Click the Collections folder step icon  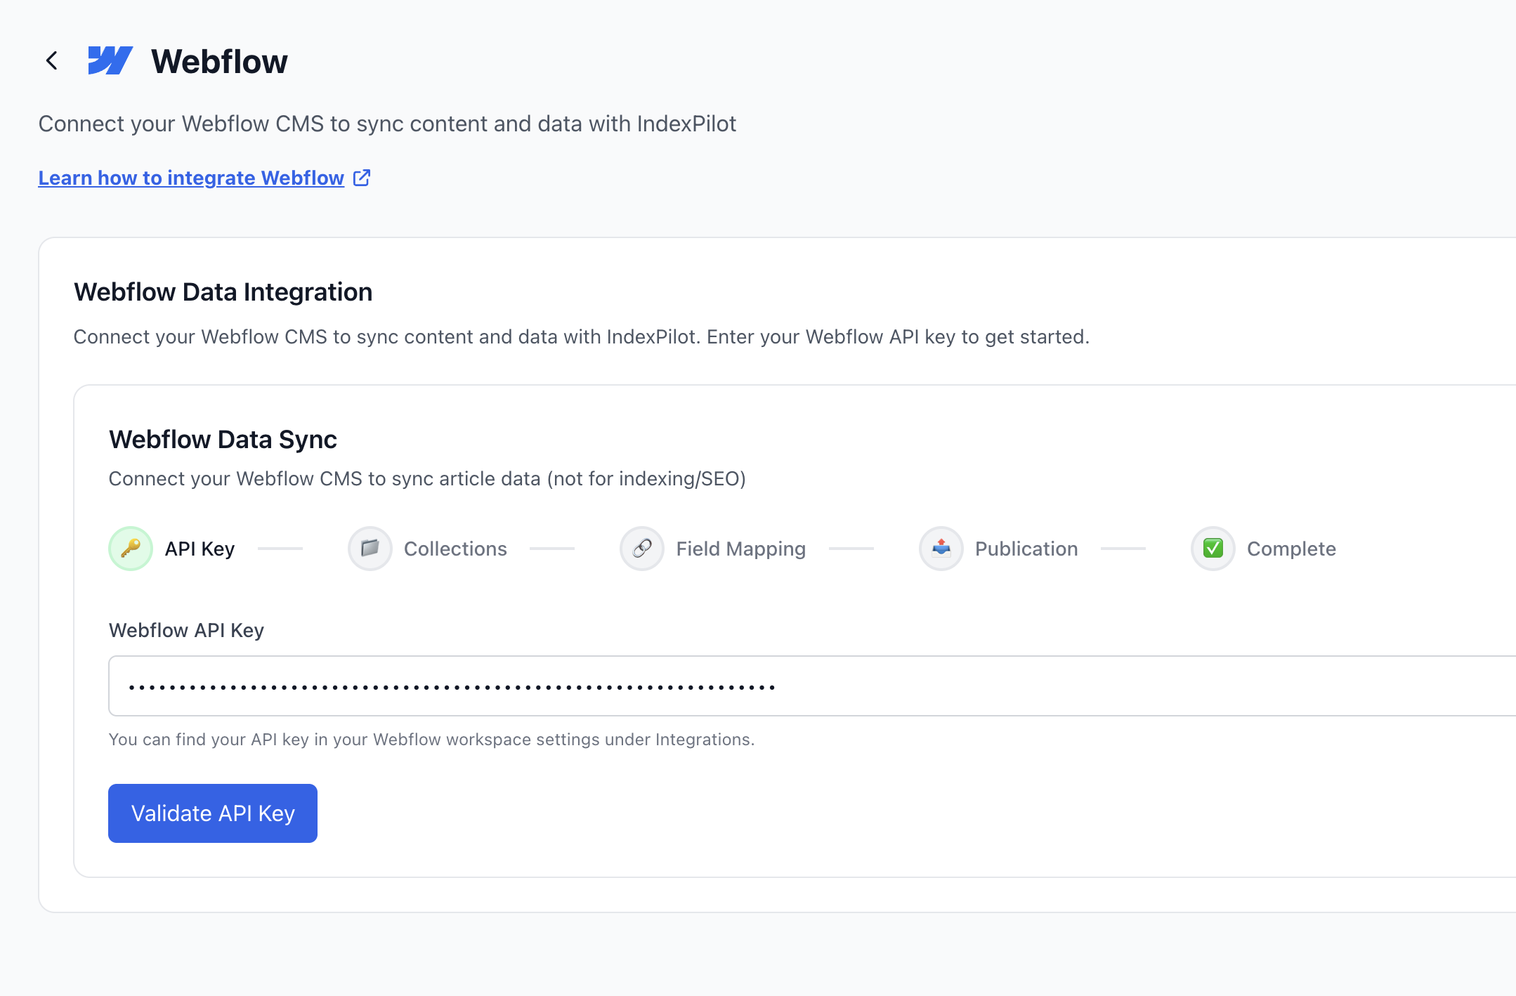pos(370,549)
